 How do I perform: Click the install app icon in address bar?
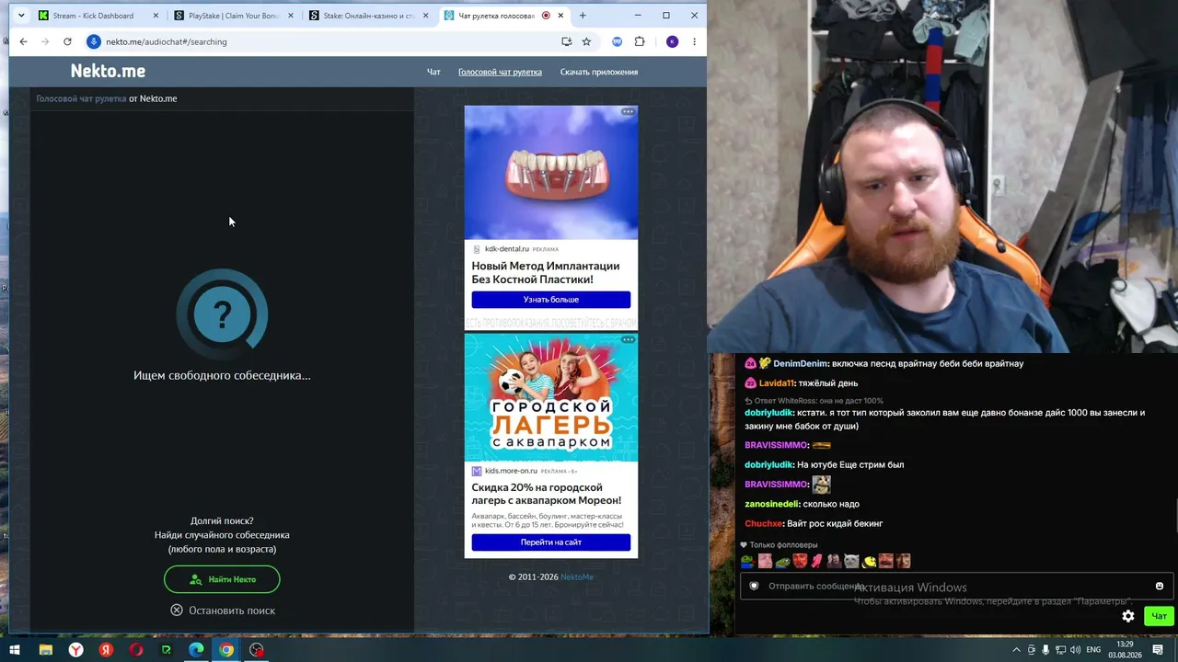566,41
